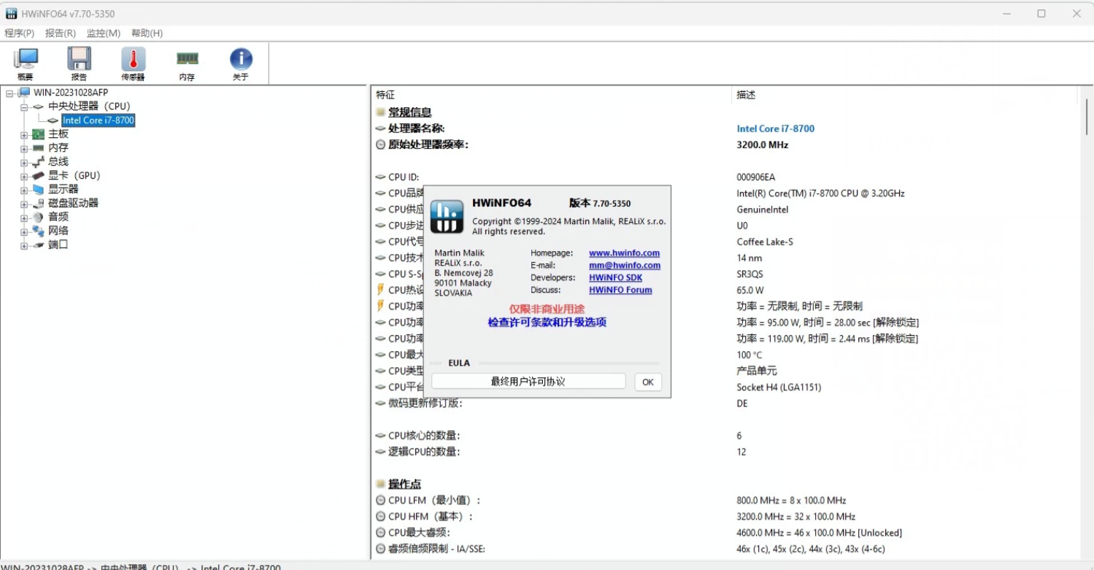The height and width of the screenshot is (570, 1094).
Task: Click the SR3QS value
Action: [751, 274]
